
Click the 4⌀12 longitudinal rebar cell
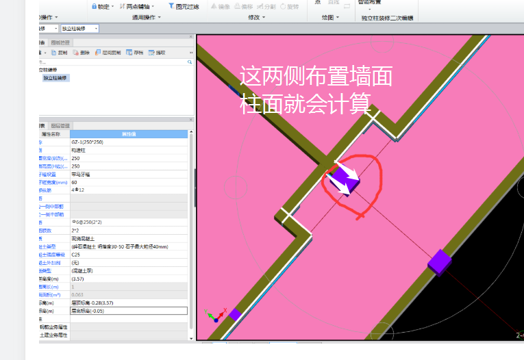129,190
